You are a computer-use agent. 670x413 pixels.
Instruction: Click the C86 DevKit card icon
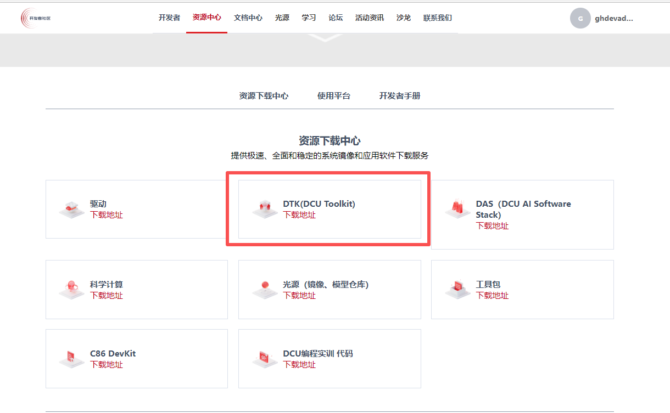click(x=72, y=359)
